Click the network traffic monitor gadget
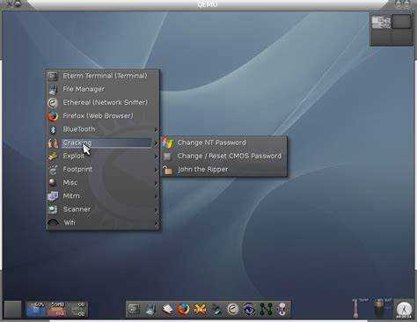 coord(77,310)
